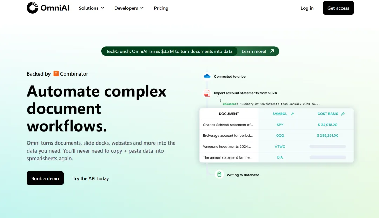Screen dimensions: 379x218
Task: Click the DOCUMENT column header
Action: pyautogui.click(x=229, y=114)
